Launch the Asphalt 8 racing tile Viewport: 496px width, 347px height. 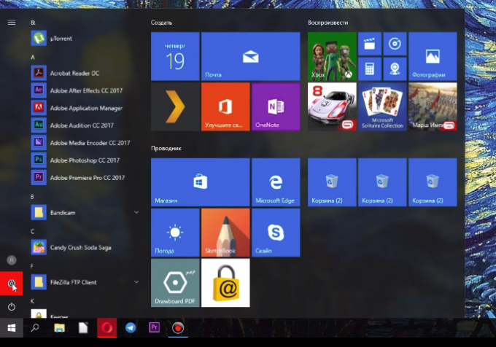click(x=332, y=107)
